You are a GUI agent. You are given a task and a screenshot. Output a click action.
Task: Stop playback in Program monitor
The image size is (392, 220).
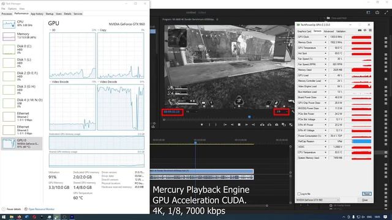239,125
